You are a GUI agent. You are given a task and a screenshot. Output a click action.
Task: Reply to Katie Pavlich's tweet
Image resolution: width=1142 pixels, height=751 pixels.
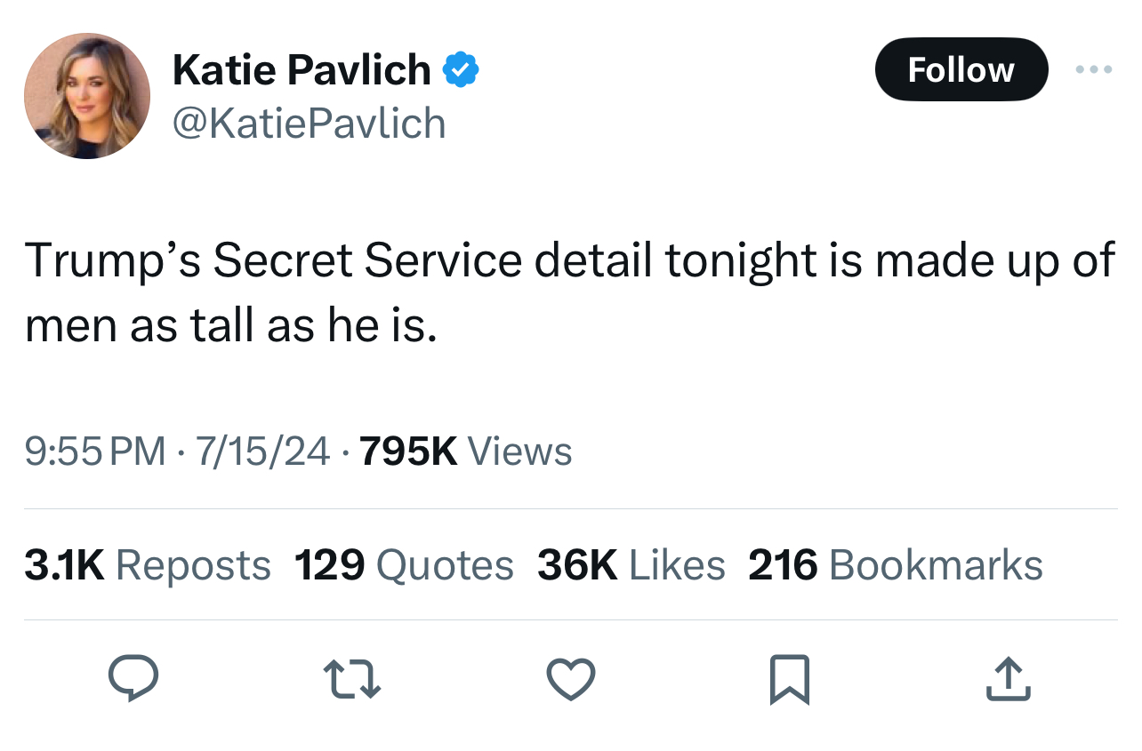133,680
